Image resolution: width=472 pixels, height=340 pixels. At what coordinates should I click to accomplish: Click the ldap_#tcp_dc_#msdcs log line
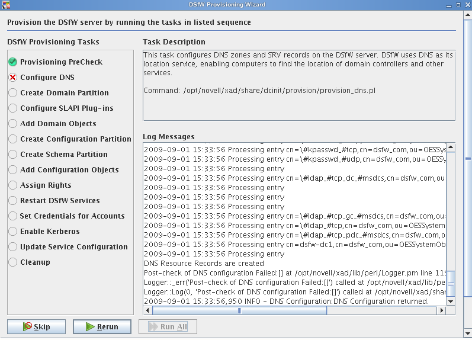(295, 178)
